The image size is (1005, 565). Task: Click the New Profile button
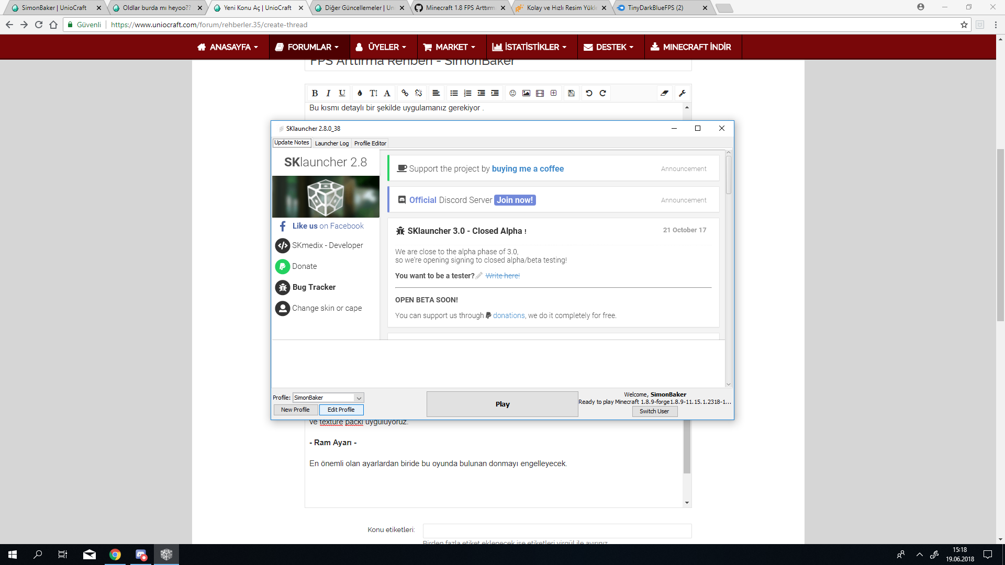click(x=295, y=410)
